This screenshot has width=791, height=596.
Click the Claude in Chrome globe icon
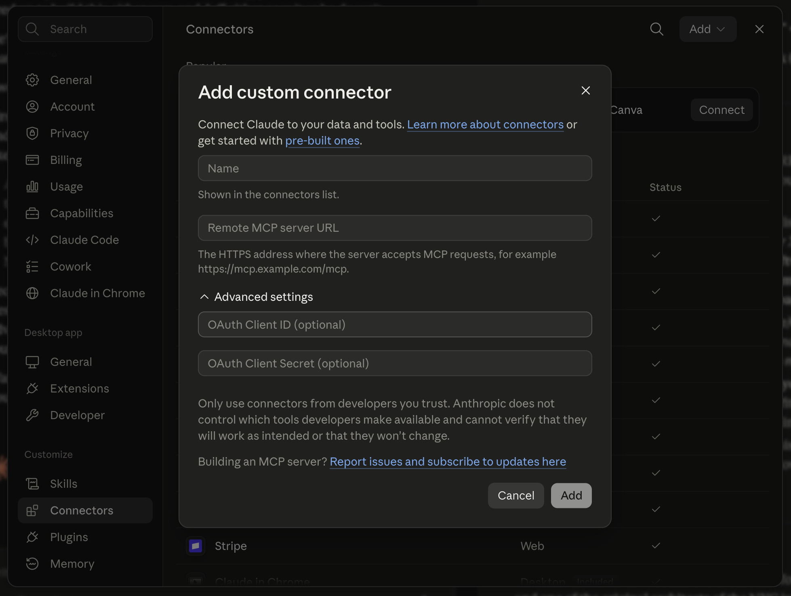click(32, 293)
